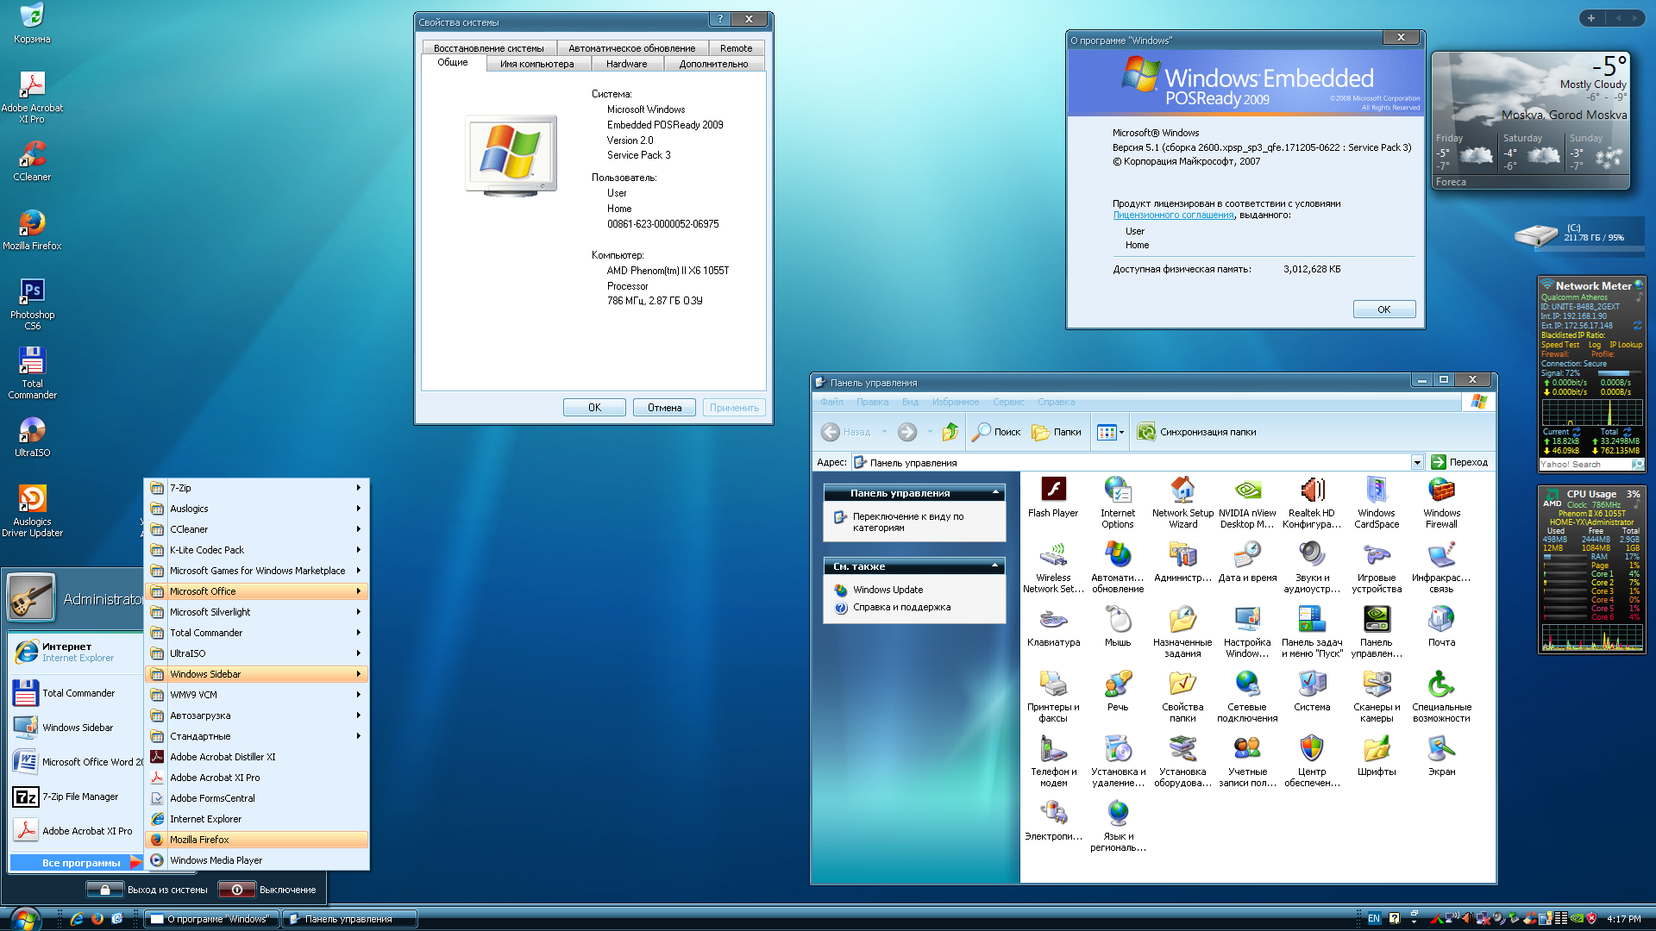Open Назначенные задания icon
The width and height of the screenshot is (1656, 931).
(1182, 633)
